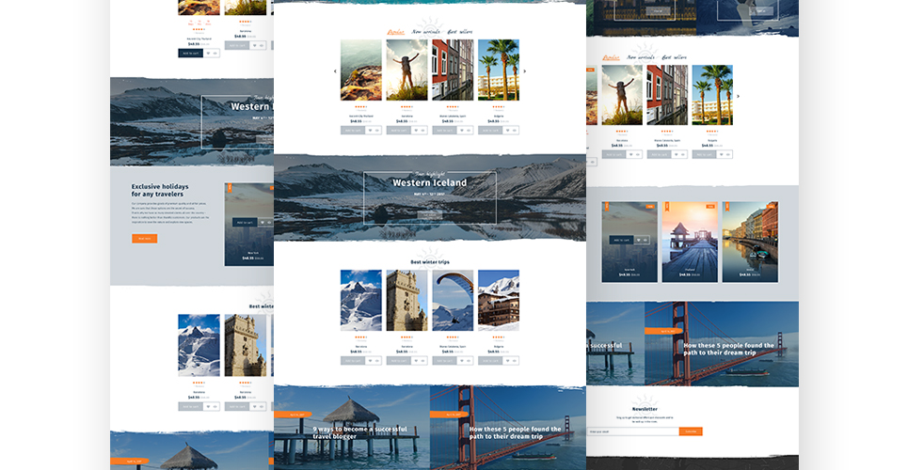Open hiker product image in center mockup
Viewport: 908px width, 470px height.
406,70
